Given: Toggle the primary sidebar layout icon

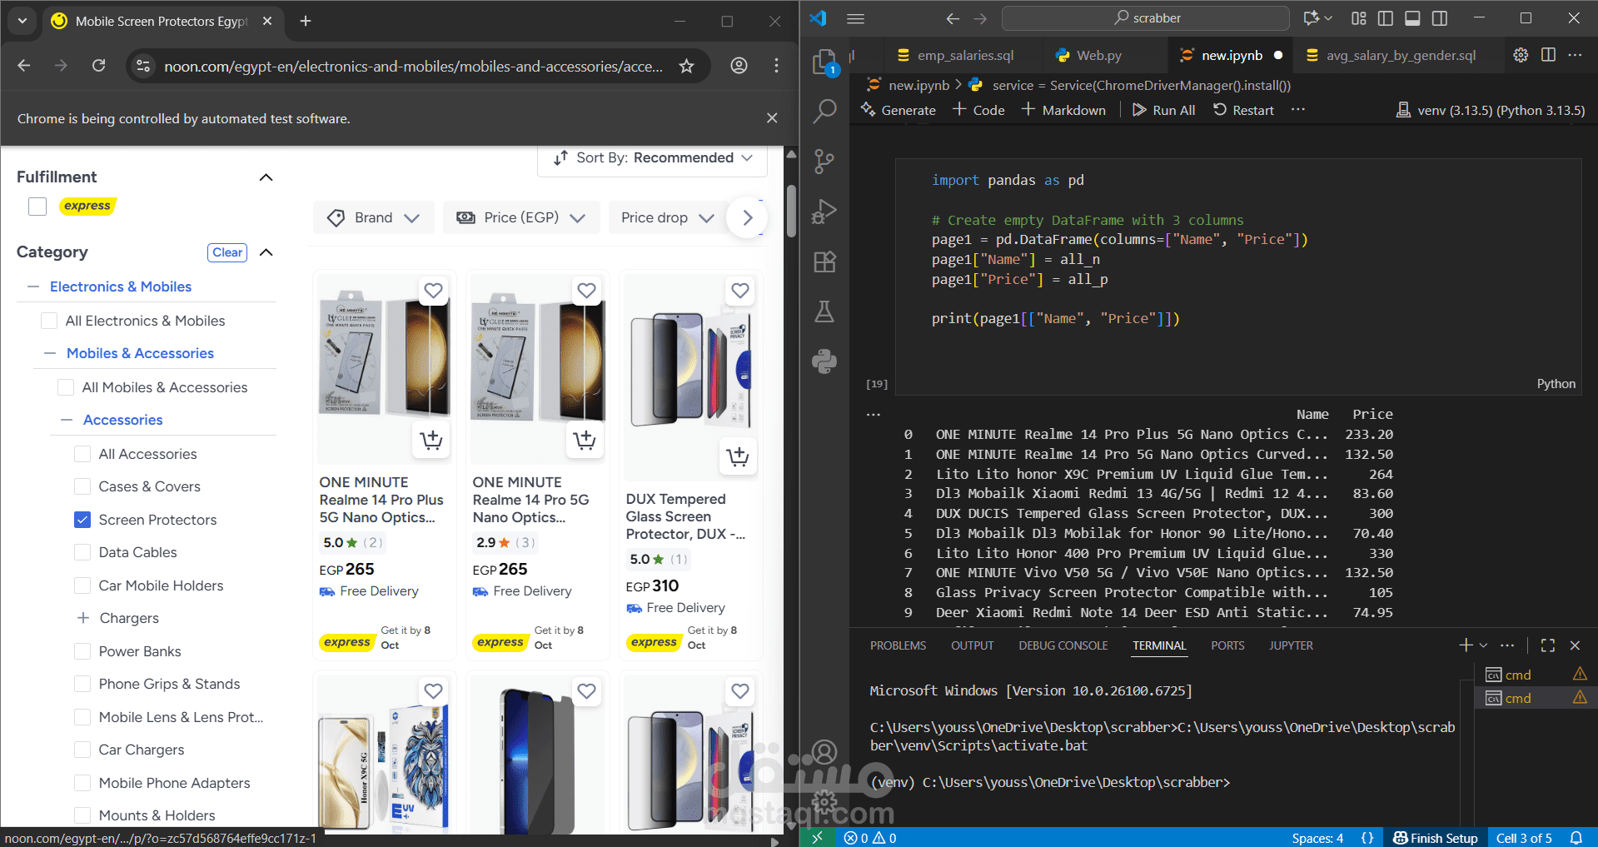Looking at the screenshot, I should click(1386, 18).
